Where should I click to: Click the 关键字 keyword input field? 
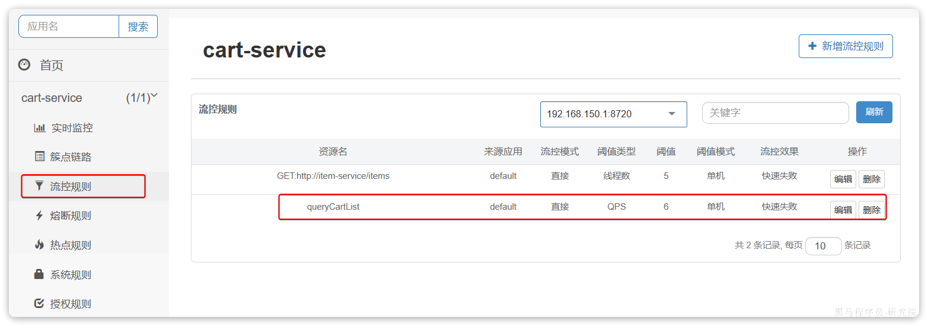click(x=775, y=113)
